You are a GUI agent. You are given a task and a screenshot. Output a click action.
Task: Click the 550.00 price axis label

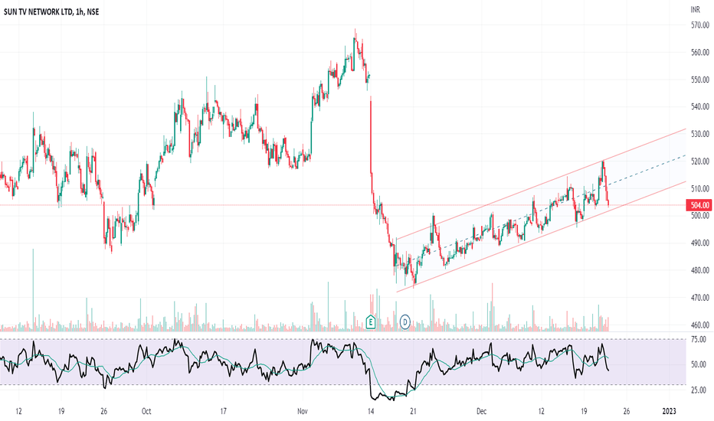point(700,80)
